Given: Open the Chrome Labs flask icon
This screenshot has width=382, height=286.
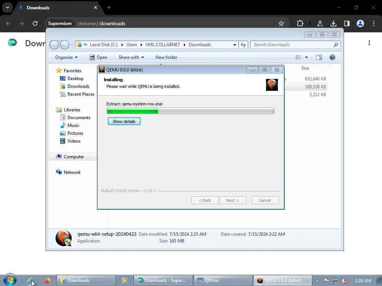Looking at the screenshot, I should pos(320,23).
